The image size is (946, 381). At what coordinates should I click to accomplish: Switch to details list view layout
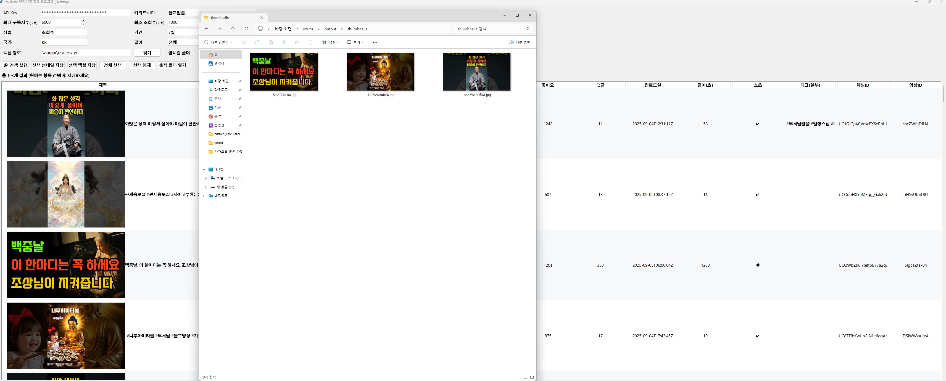(525, 377)
